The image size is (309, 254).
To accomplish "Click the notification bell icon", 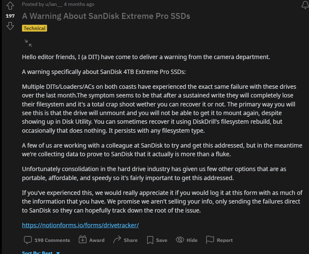I will (305, 5).
